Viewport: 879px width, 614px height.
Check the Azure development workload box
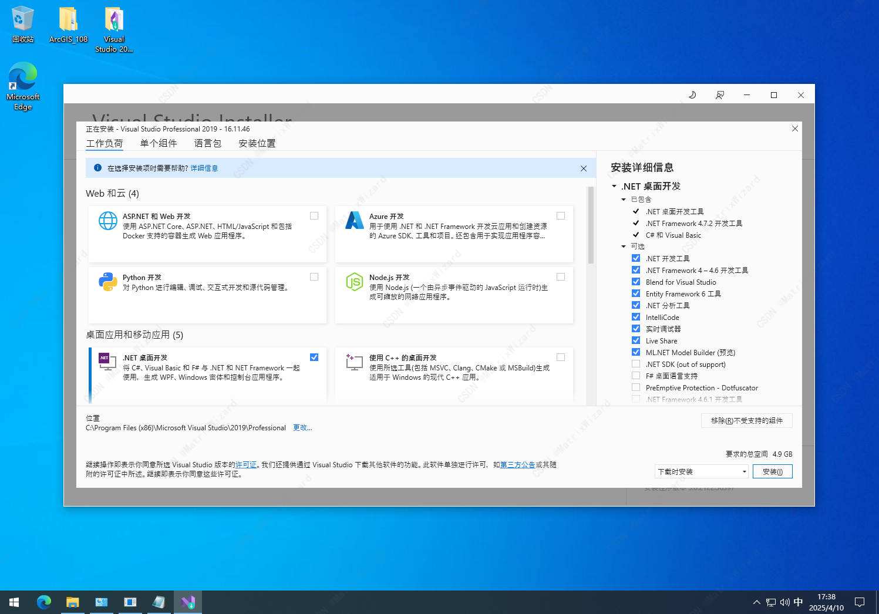[x=561, y=216]
